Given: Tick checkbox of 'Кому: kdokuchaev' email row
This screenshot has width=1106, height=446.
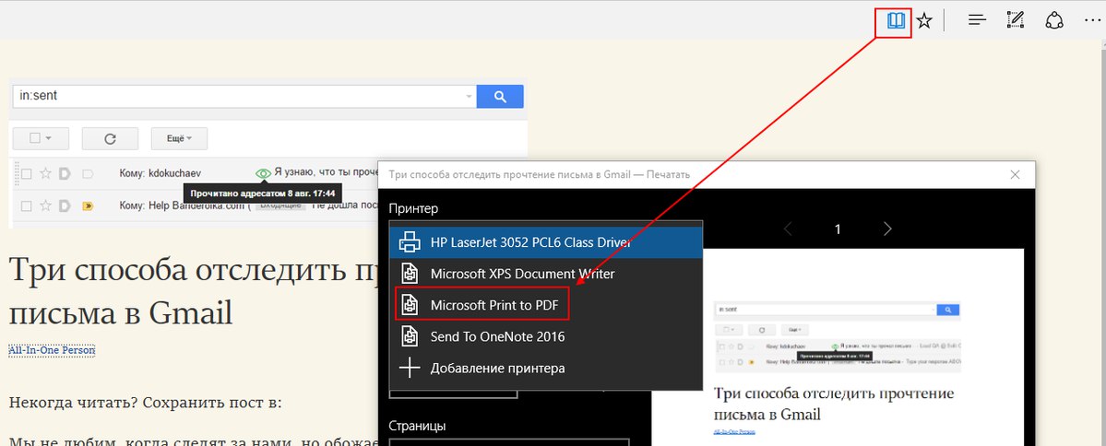Looking at the screenshot, I should 26,173.
